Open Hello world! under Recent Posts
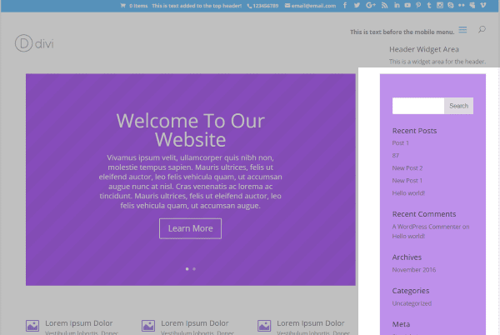This screenshot has width=500, height=335. (x=408, y=193)
